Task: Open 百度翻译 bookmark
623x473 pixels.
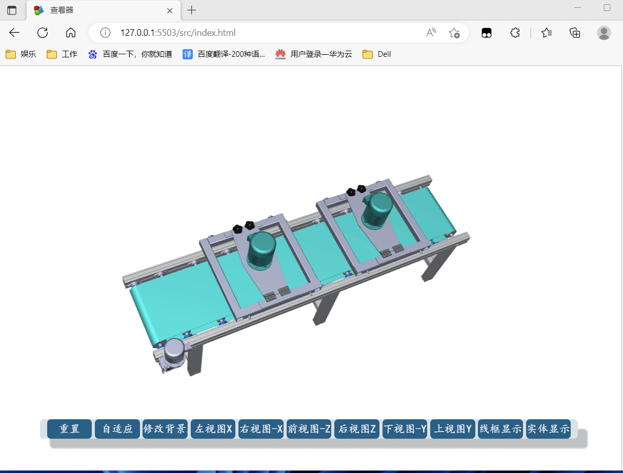Action: click(224, 54)
